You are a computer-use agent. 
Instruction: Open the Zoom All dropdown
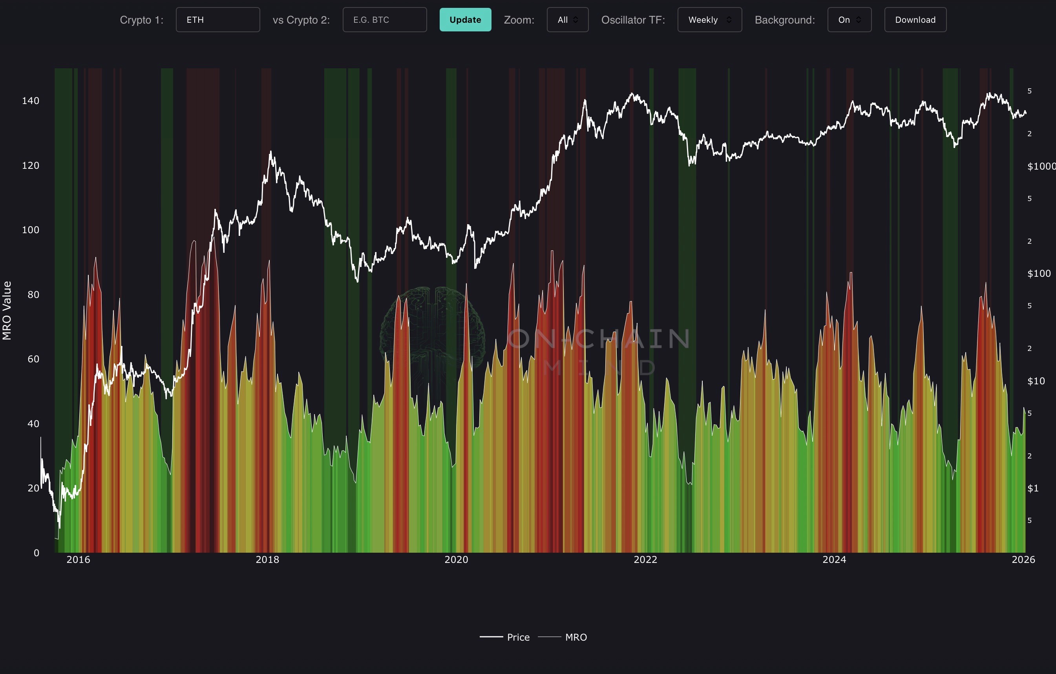coord(567,20)
